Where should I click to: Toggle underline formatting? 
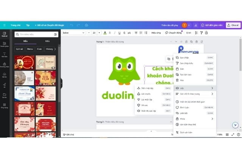[119, 33]
